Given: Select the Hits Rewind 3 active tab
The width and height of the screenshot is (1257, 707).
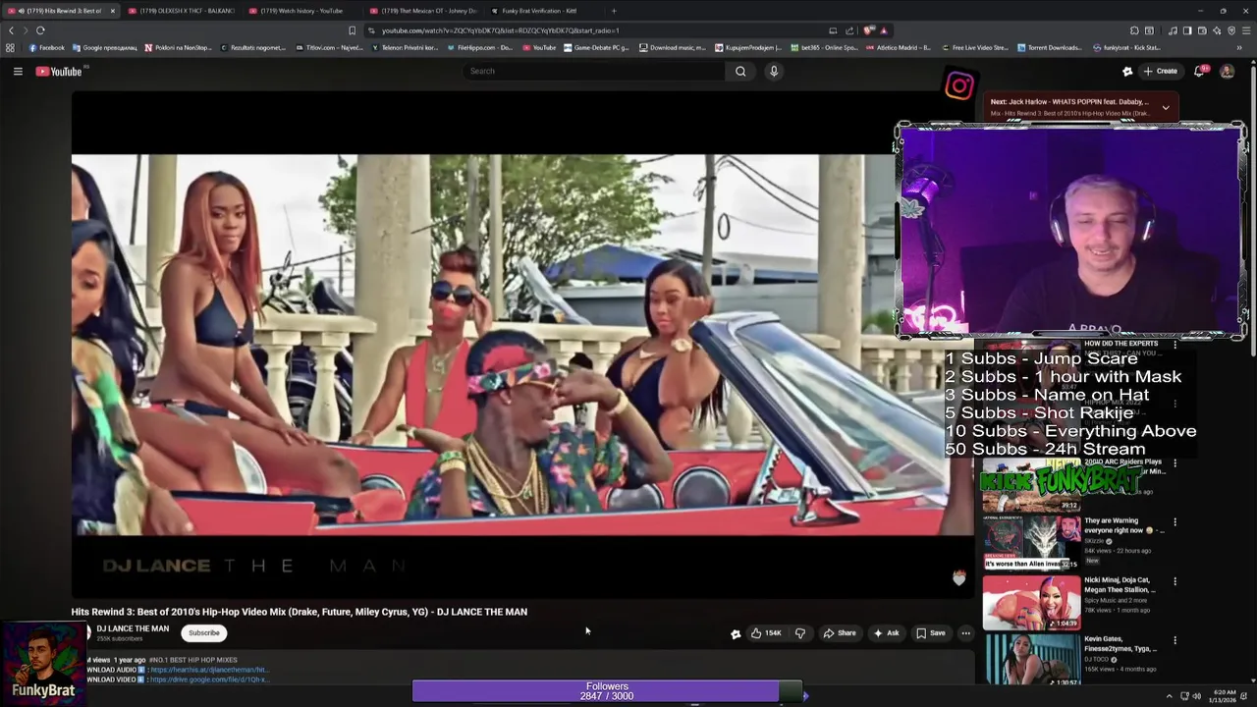Looking at the screenshot, I should click(x=59, y=11).
